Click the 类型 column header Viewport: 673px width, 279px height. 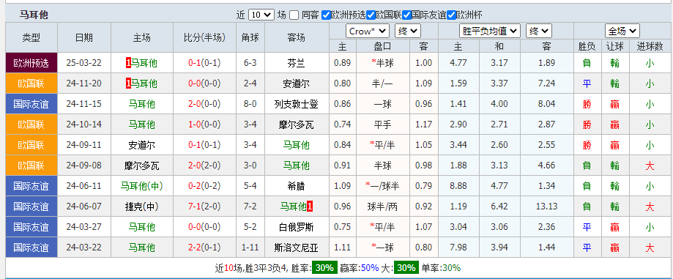31,38
